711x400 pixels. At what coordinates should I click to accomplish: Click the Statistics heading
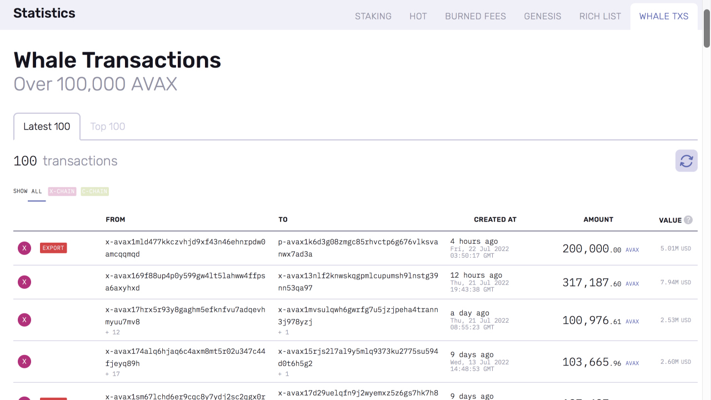tap(44, 13)
